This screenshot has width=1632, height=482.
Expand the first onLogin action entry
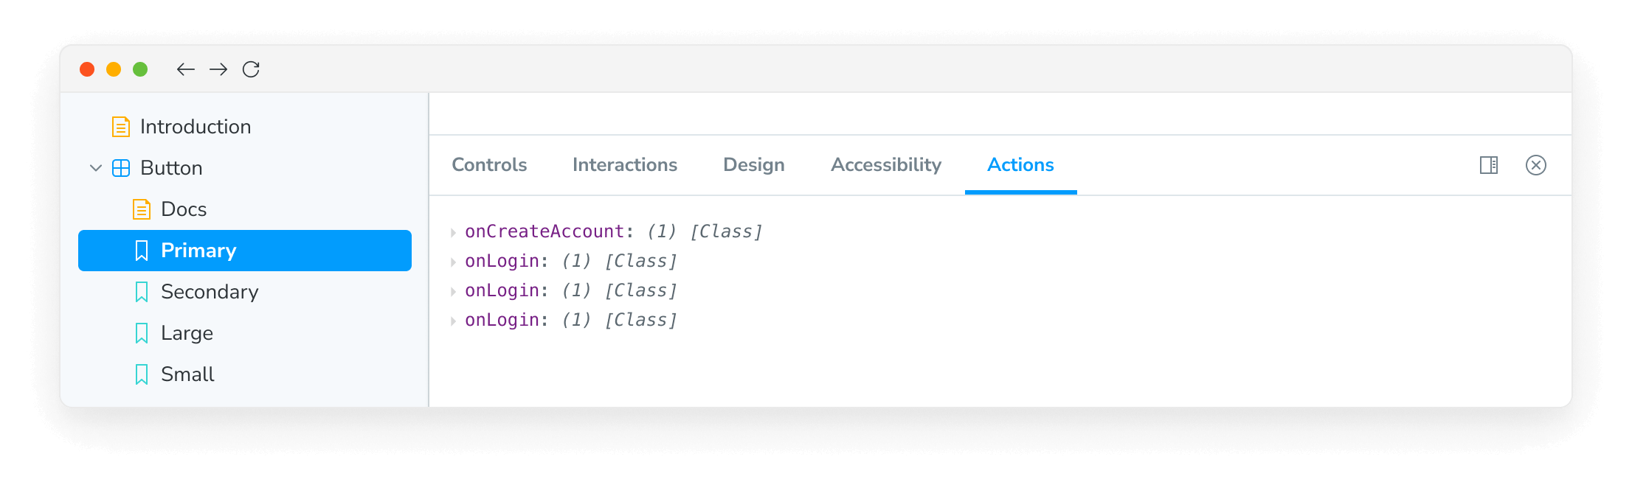coord(452,260)
